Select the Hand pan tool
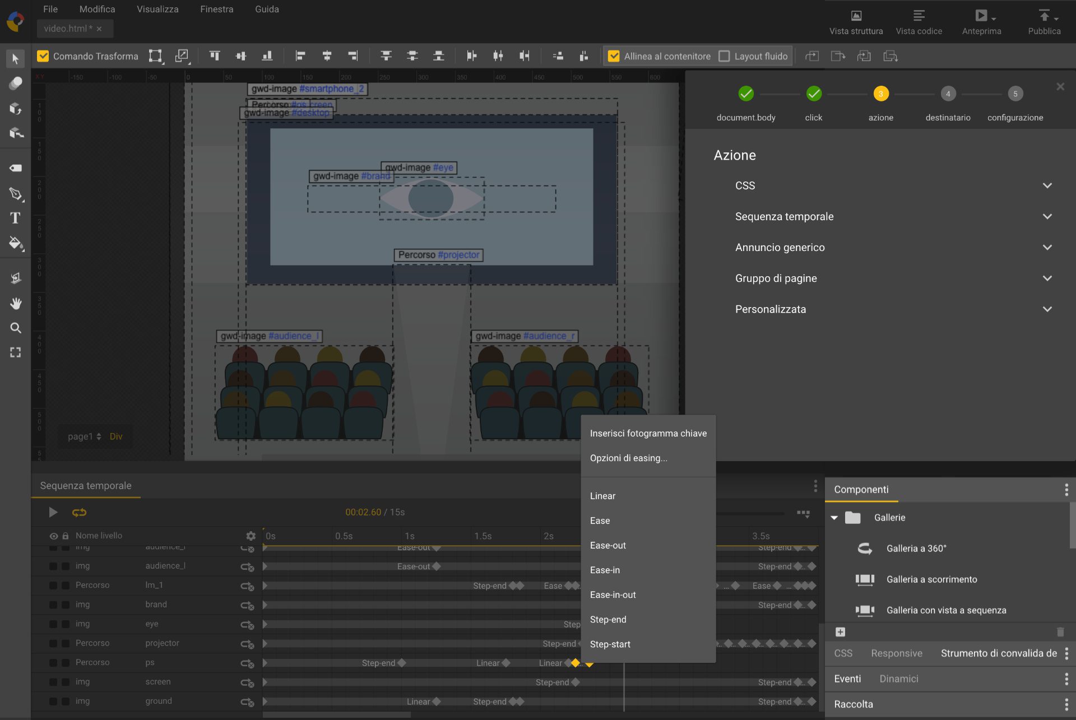Viewport: 1076px width, 720px height. tap(15, 303)
